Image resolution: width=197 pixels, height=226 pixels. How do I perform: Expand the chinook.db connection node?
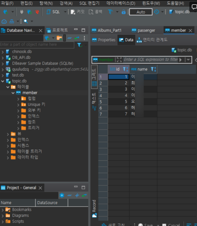point(2,52)
